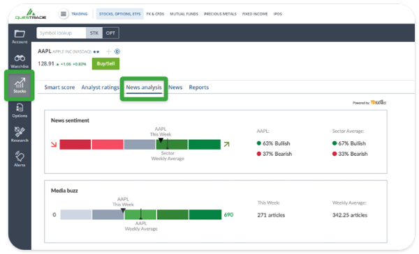The image size is (419, 254).
Task: Toggle the OPT symbol lookup mode
Action: pyautogui.click(x=110, y=33)
